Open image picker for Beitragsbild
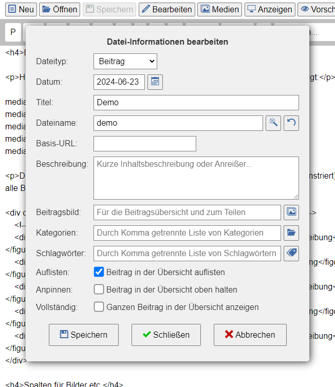 coord(291,212)
